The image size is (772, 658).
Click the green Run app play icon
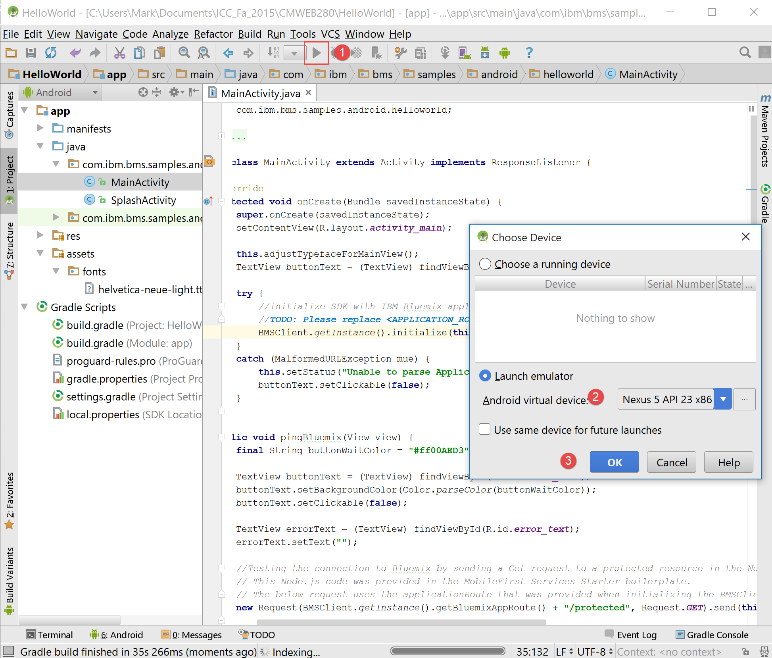(316, 53)
